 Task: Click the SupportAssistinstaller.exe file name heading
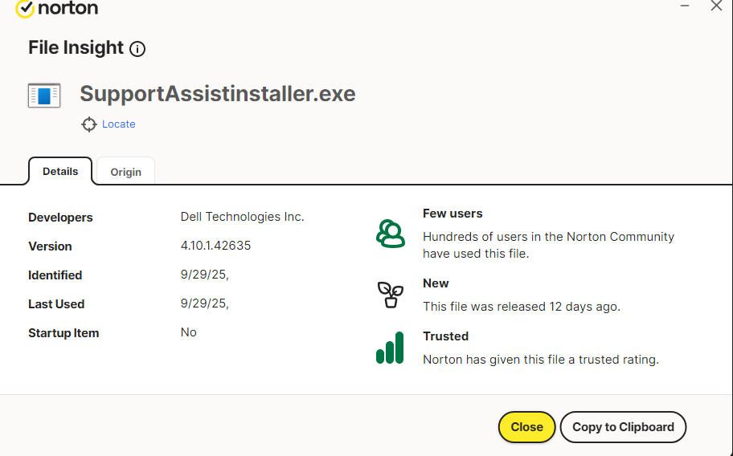(x=217, y=94)
